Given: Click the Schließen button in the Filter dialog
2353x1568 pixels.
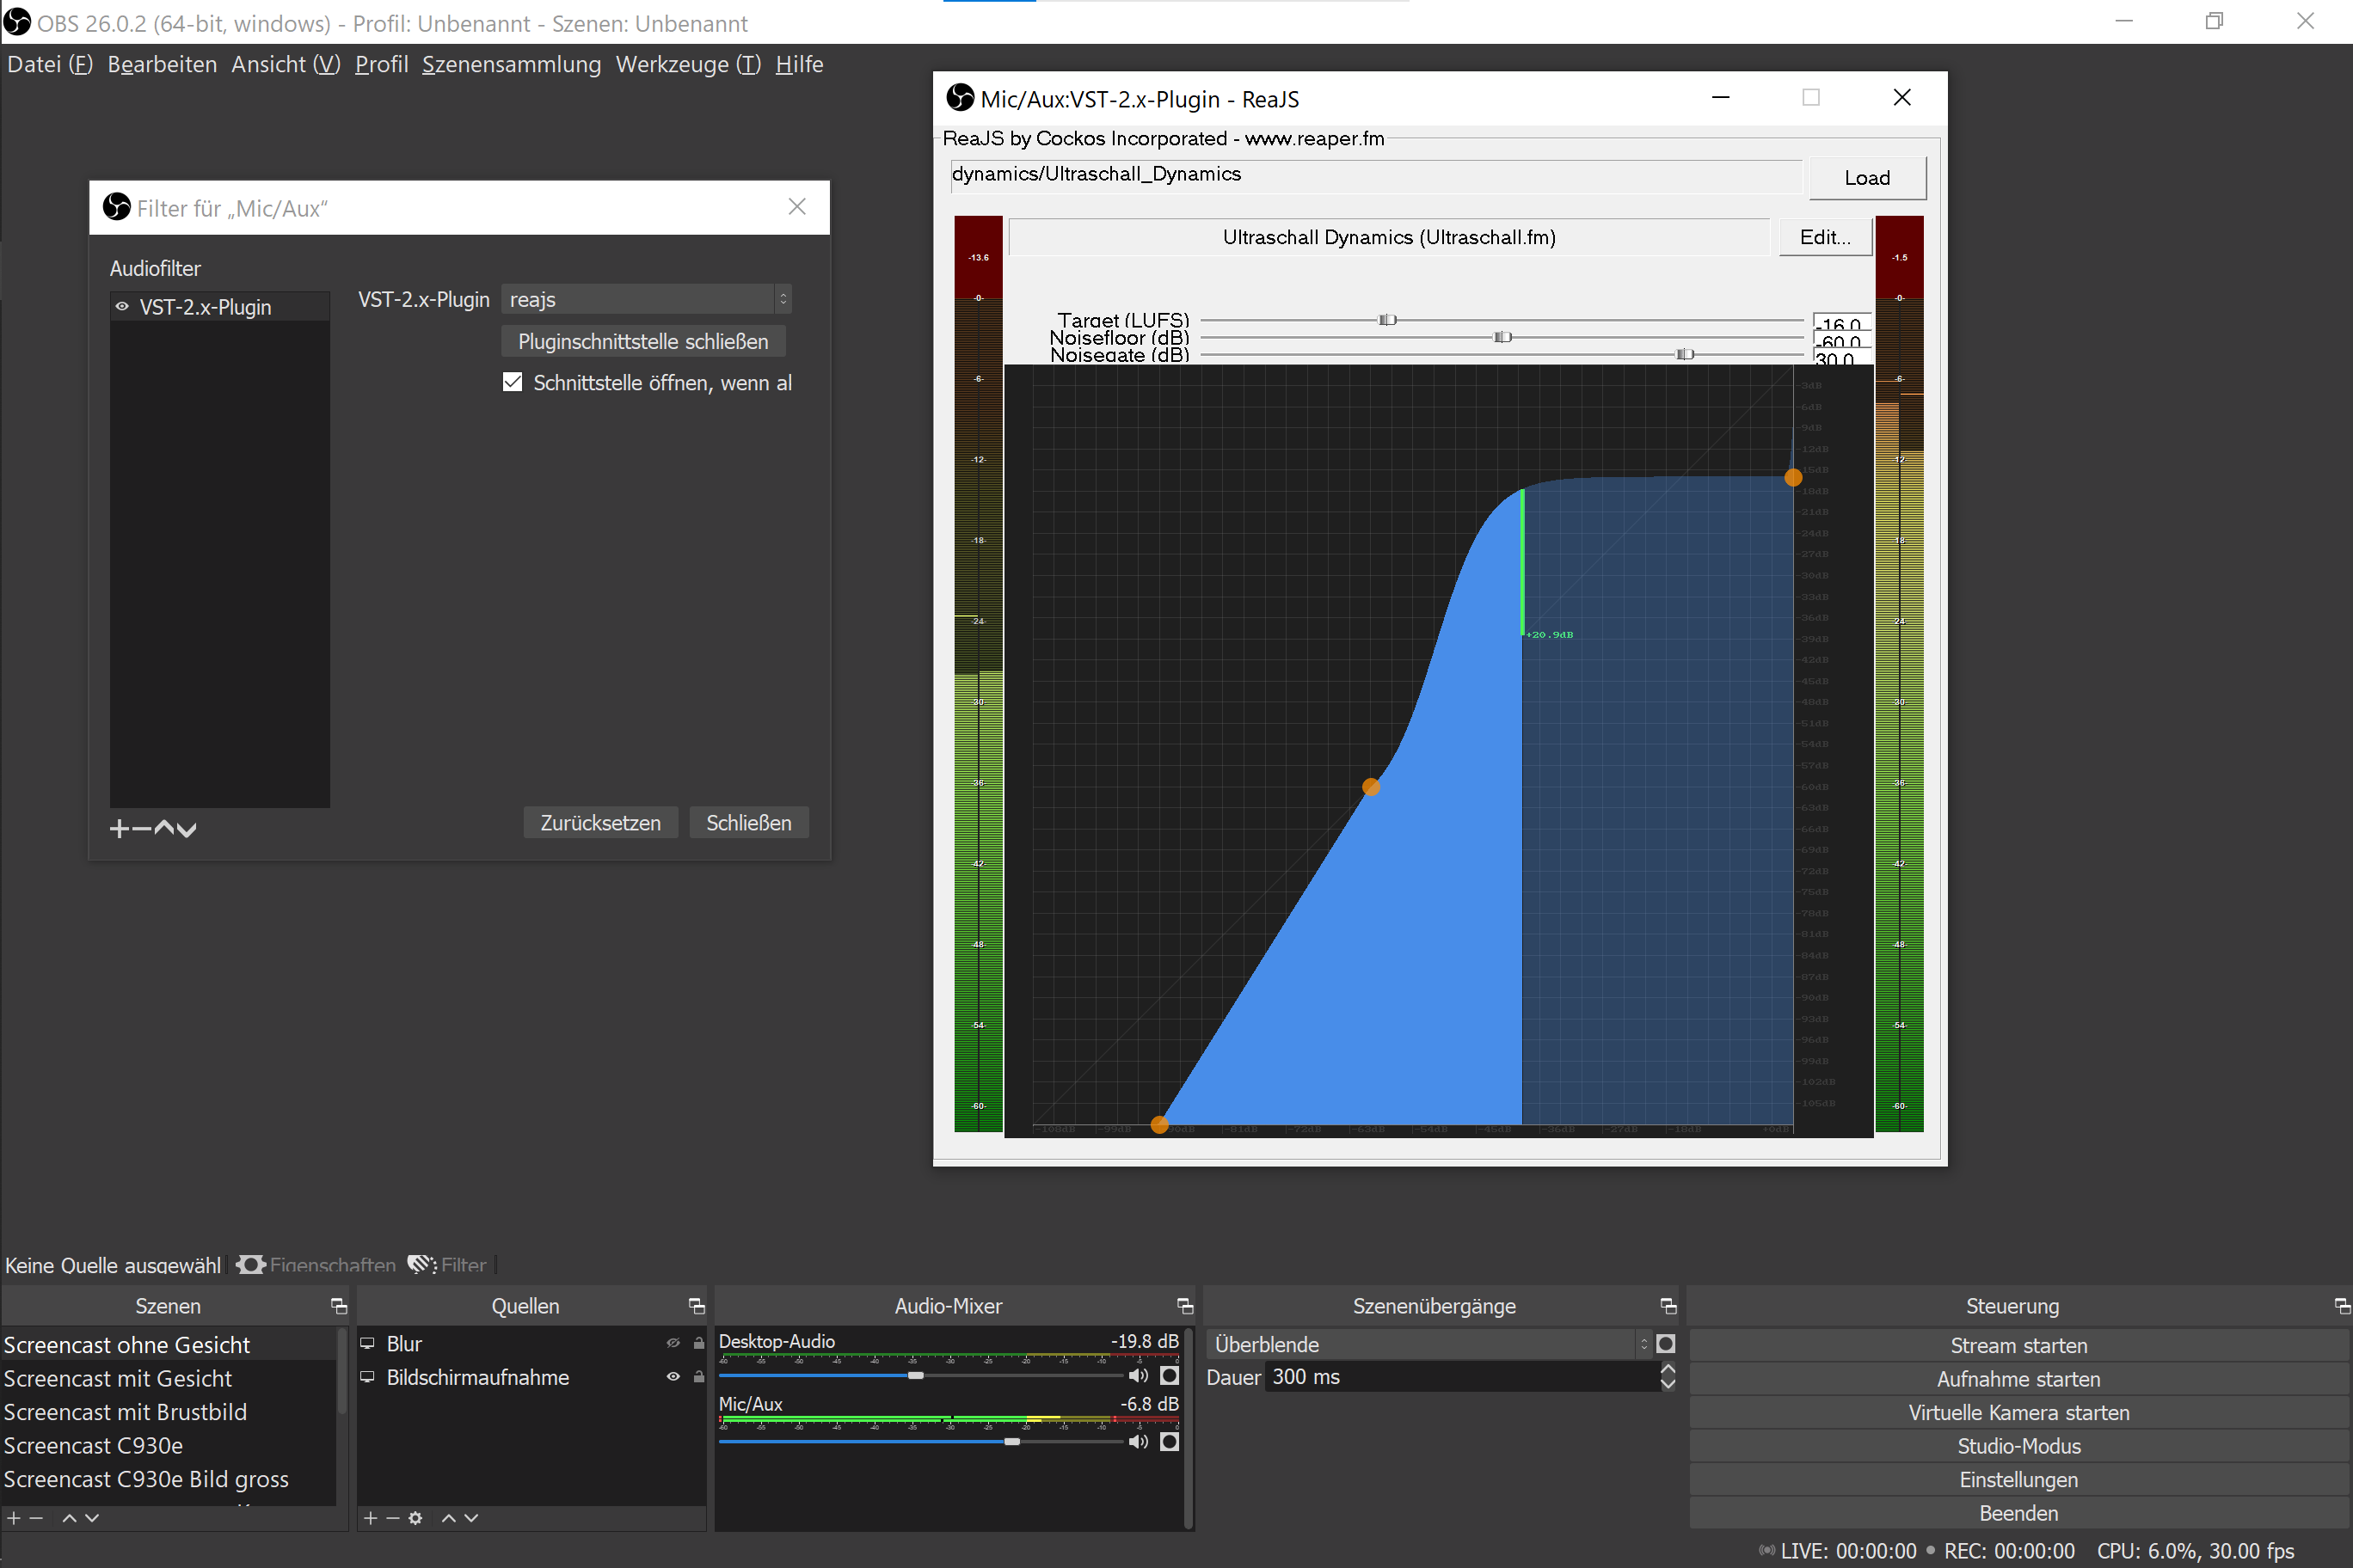Looking at the screenshot, I should click(x=749, y=822).
